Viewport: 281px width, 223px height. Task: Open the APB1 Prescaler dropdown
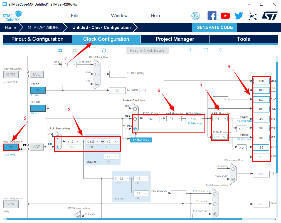[x=220, y=119]
